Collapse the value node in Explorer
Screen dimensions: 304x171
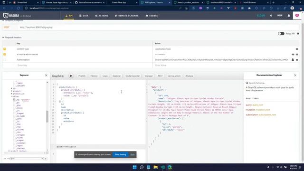[x=12, y=96]
